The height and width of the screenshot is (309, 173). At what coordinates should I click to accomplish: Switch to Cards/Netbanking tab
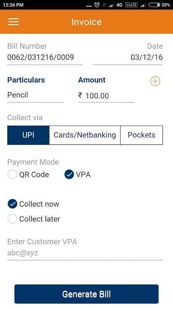[x=85, y=135]
